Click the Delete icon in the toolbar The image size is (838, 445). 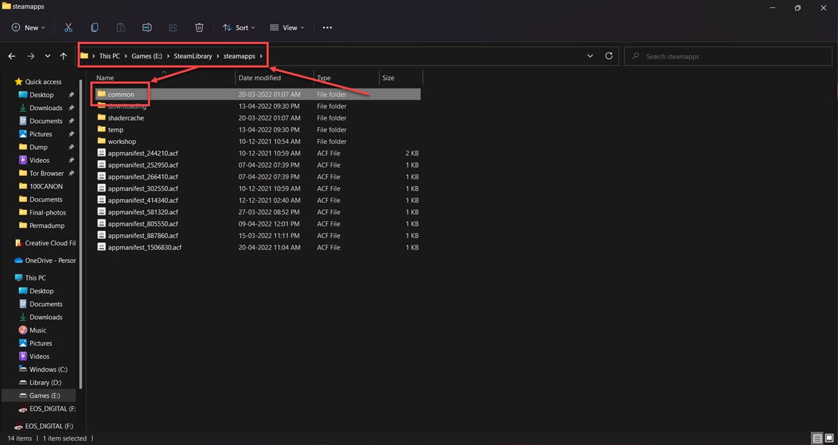pos(199,27)
